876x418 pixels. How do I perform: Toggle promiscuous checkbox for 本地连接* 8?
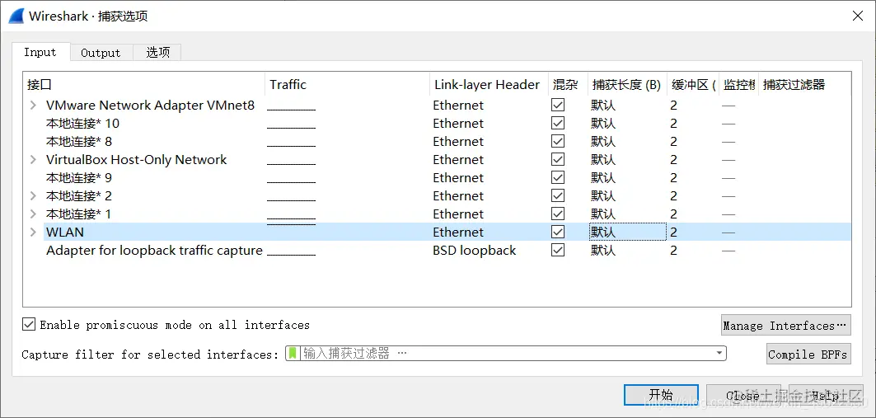point(558,141)
